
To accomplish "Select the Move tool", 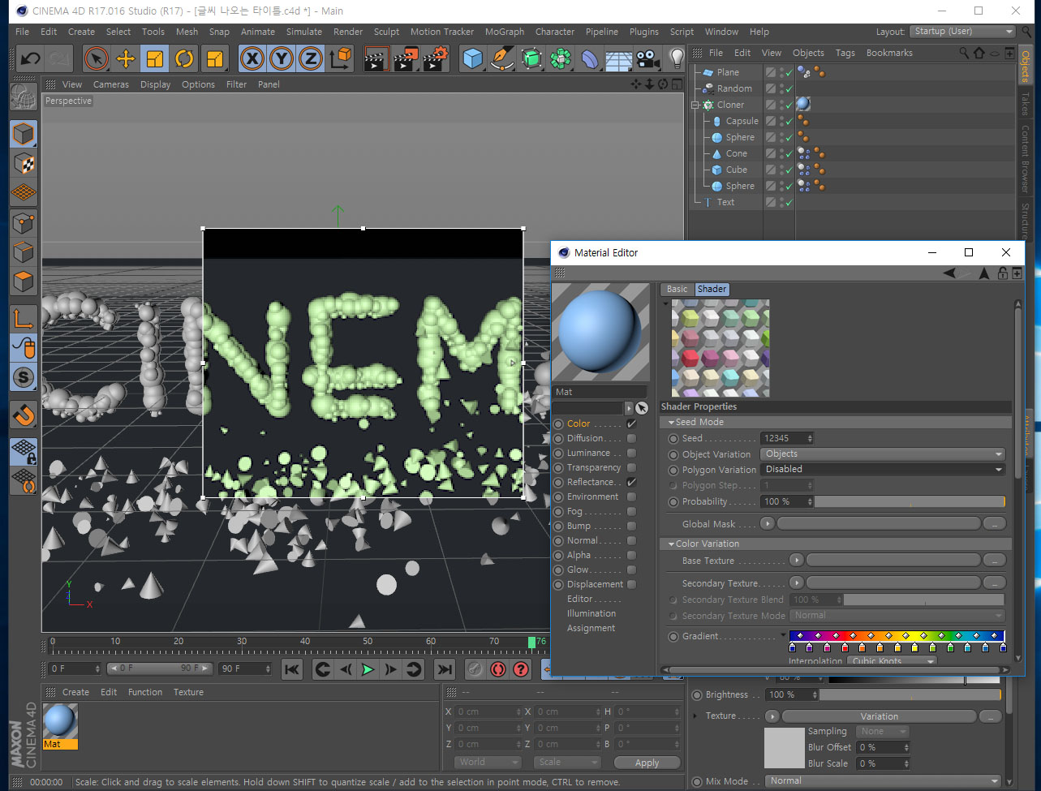I will pyautogui.click(x=126, y=59).
